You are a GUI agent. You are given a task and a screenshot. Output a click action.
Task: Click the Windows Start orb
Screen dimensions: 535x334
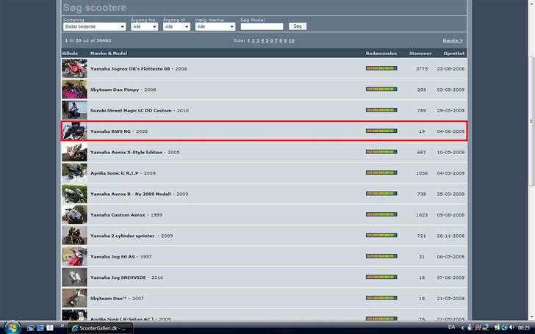(9, 327)
